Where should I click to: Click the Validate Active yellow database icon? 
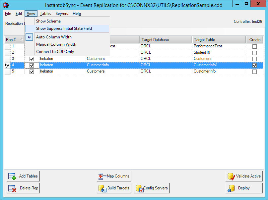[x=231, y=176]
